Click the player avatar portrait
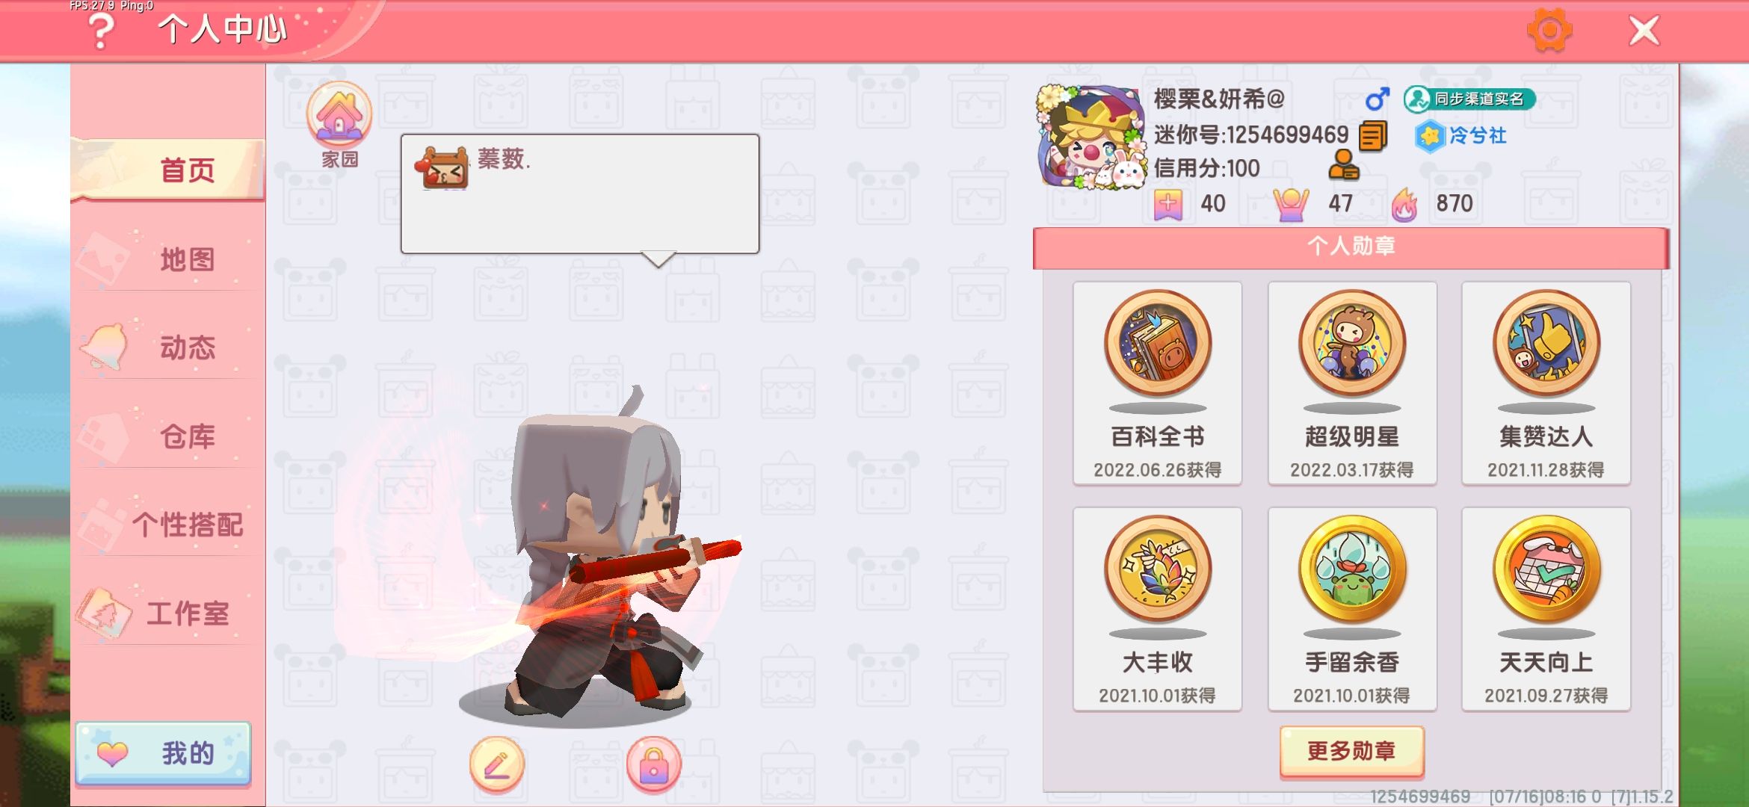 point(1091,137)
